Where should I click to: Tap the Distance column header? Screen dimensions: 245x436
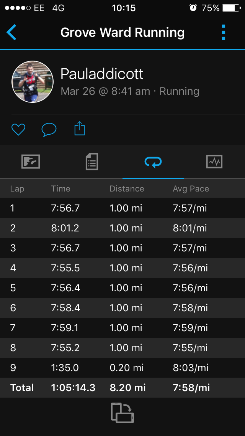click(x=127, y=188)
